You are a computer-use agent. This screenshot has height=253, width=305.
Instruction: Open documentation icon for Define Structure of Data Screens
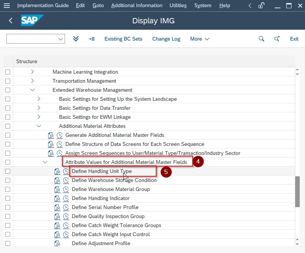(x=51, y=144)
